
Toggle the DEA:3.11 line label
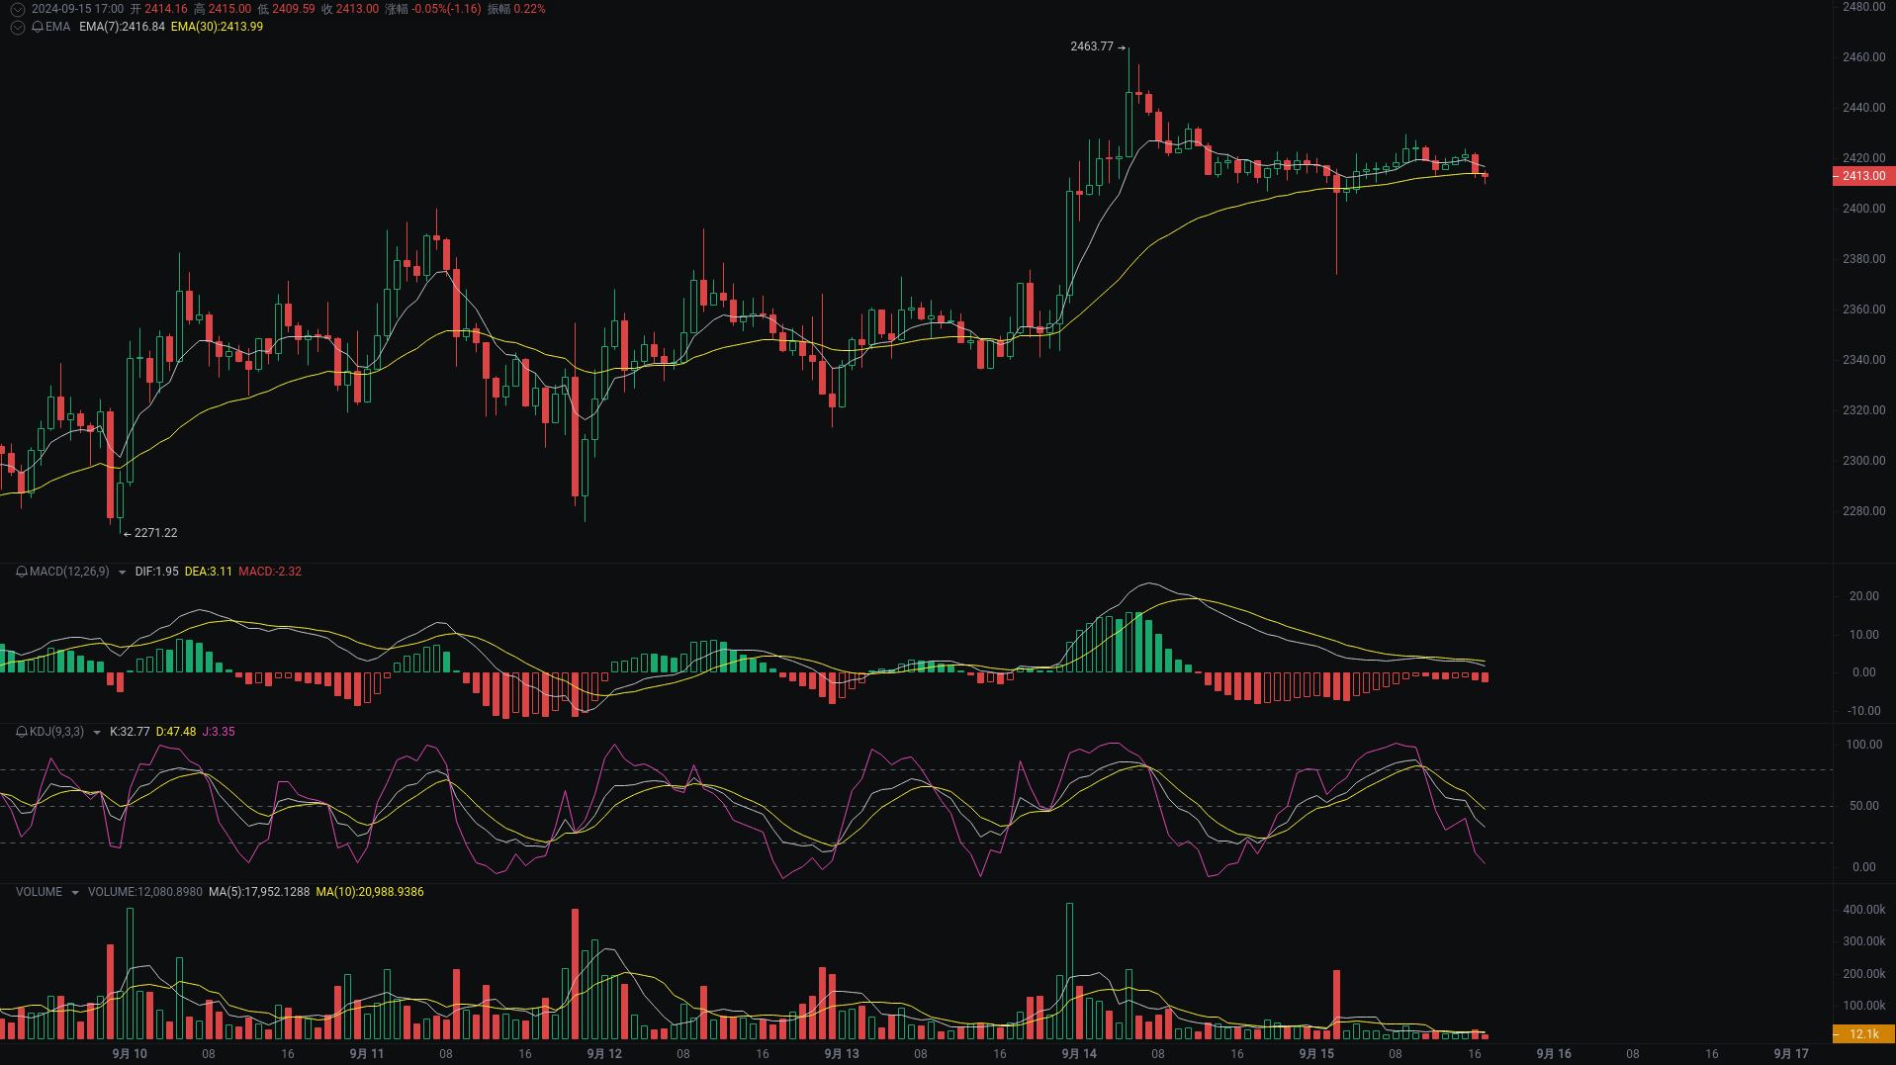207,572
